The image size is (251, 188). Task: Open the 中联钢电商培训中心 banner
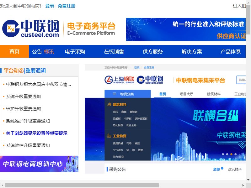39,164
